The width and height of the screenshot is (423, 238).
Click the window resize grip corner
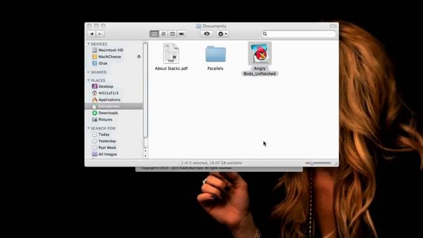click(336, 163)
